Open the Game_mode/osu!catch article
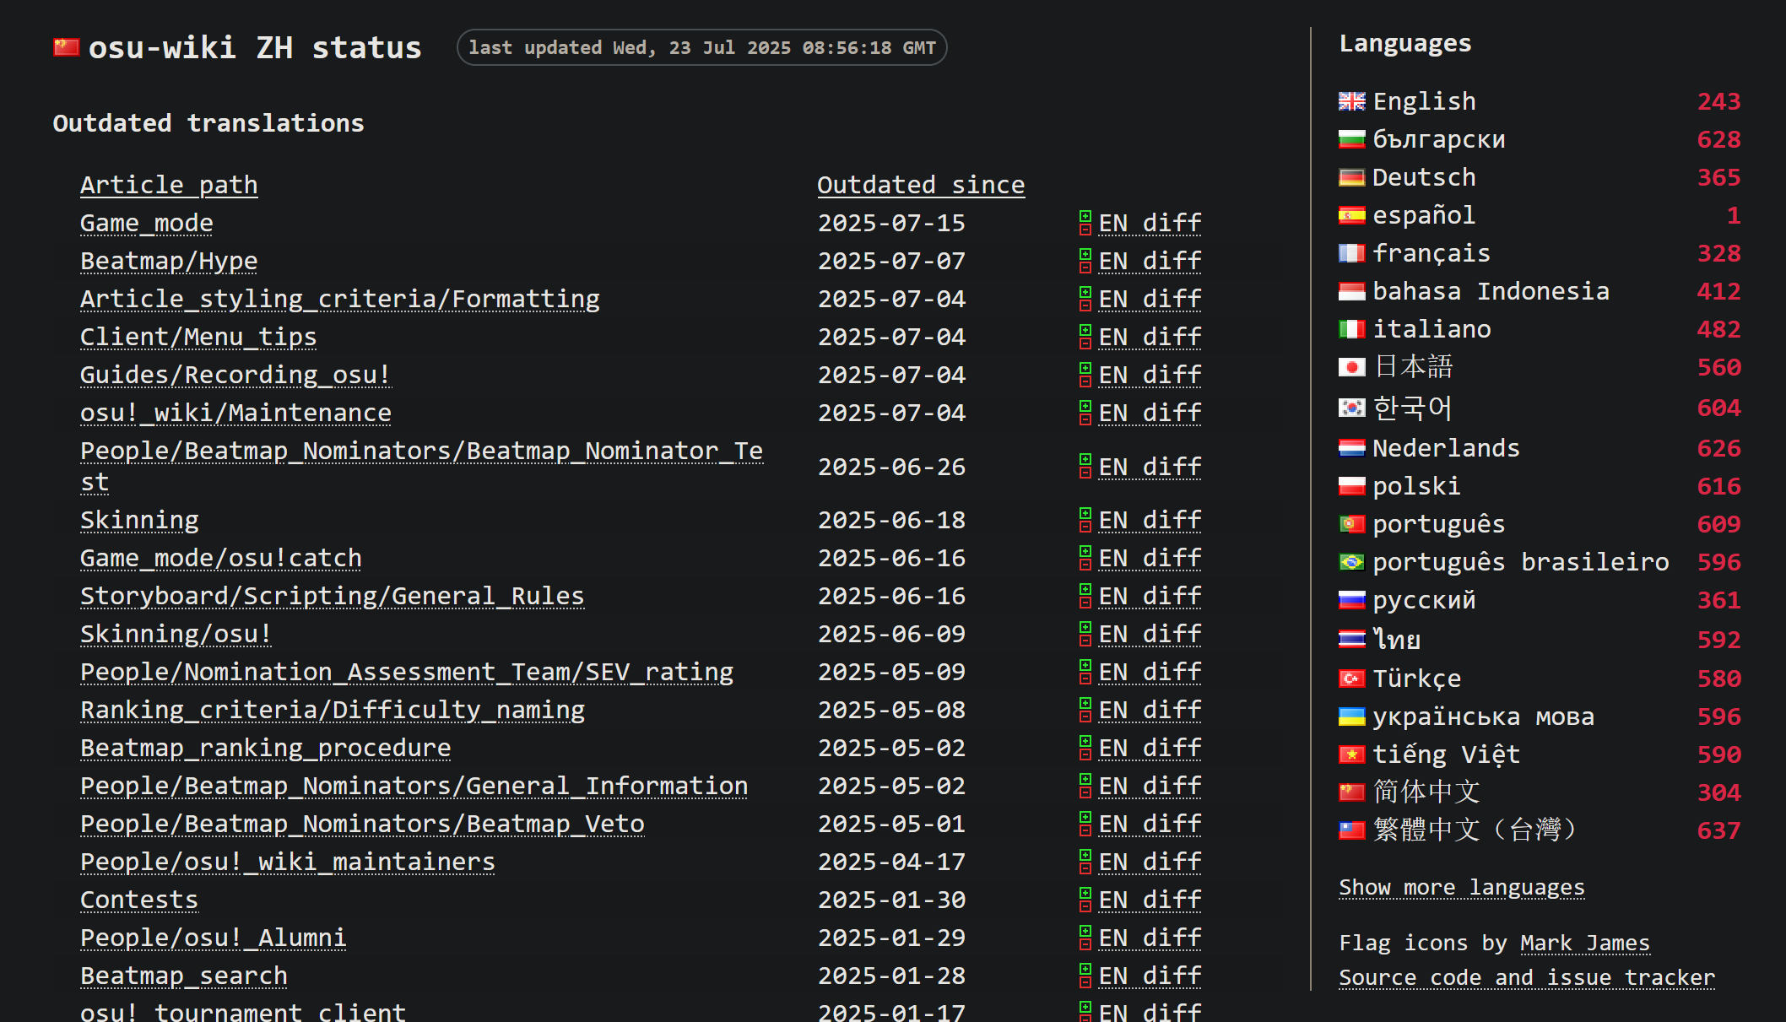The width and height of the screenshot is (1786, 1022). coord(221,558)
